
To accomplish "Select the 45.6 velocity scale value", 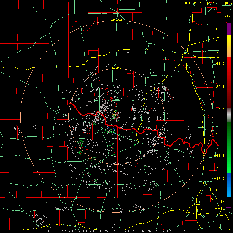I will tap(220, 75).
